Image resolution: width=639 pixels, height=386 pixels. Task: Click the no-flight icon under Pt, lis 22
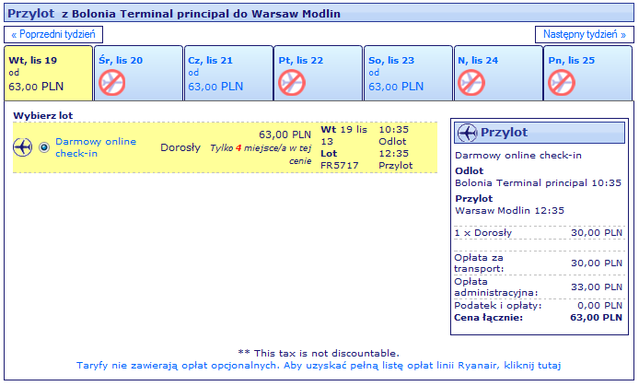(x=292, y=83)
